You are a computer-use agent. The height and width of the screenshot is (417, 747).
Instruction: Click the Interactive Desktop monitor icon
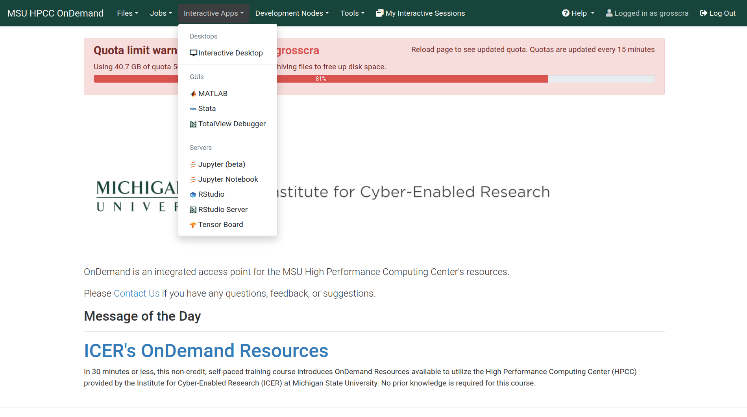[193, 53]
